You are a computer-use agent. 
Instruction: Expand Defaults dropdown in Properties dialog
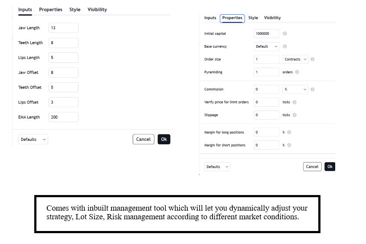[x=217, y=166]
